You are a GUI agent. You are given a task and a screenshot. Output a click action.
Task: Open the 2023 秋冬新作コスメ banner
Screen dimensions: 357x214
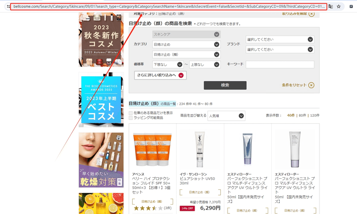click(x=101, y=40)
